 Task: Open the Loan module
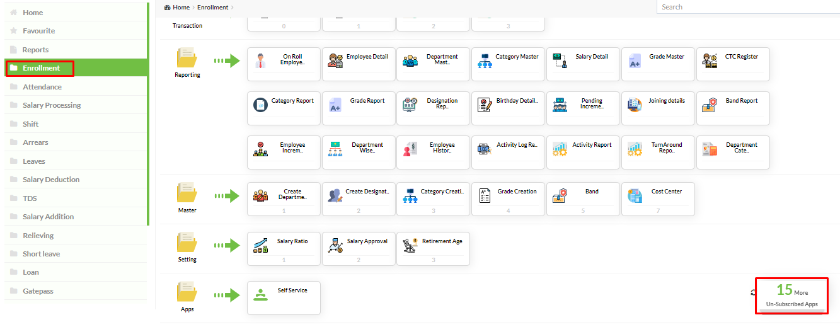[x=76, y=272]
